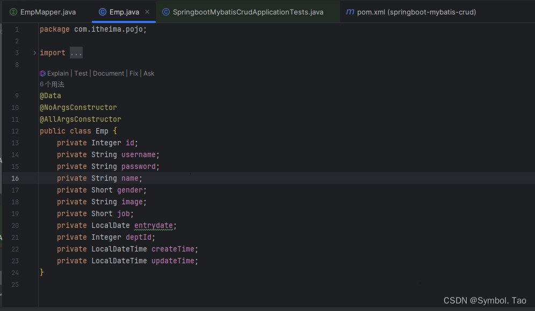Collapse the Emp class body from line 12
This screenshot has width=535, height=311.
point(34,130)
